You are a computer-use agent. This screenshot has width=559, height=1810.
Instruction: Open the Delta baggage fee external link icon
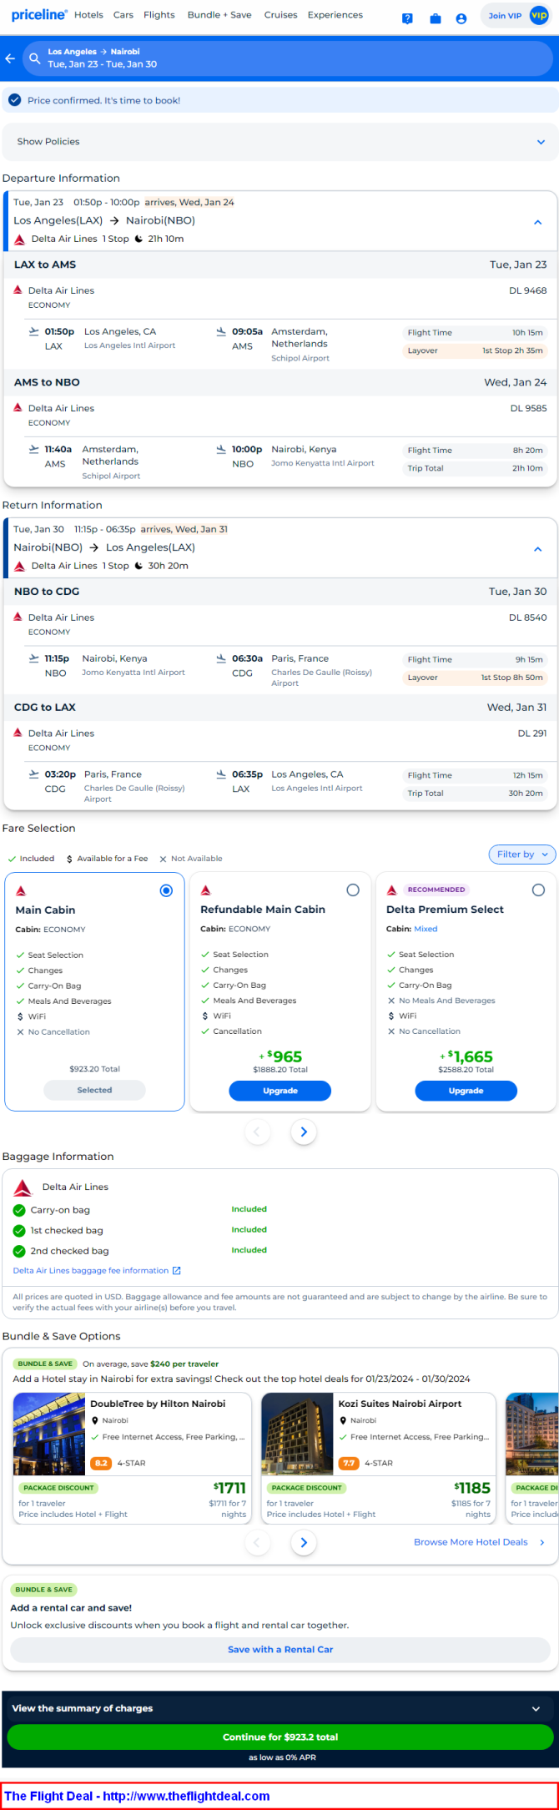(x=176, y=1271)
